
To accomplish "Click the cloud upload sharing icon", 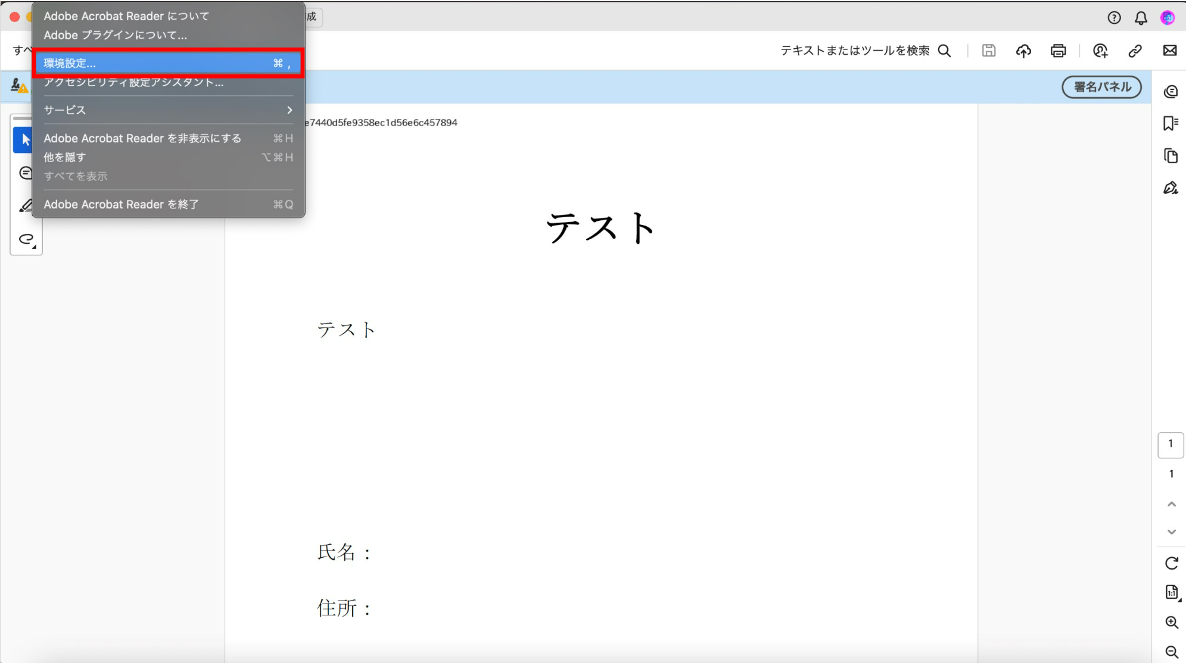I will click(x=1024, y=51).
